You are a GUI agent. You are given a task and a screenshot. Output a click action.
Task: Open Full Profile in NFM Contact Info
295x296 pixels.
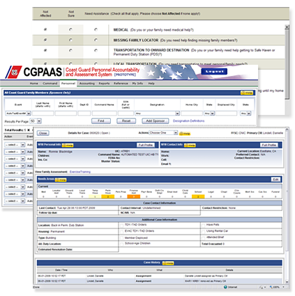point(269,145)
